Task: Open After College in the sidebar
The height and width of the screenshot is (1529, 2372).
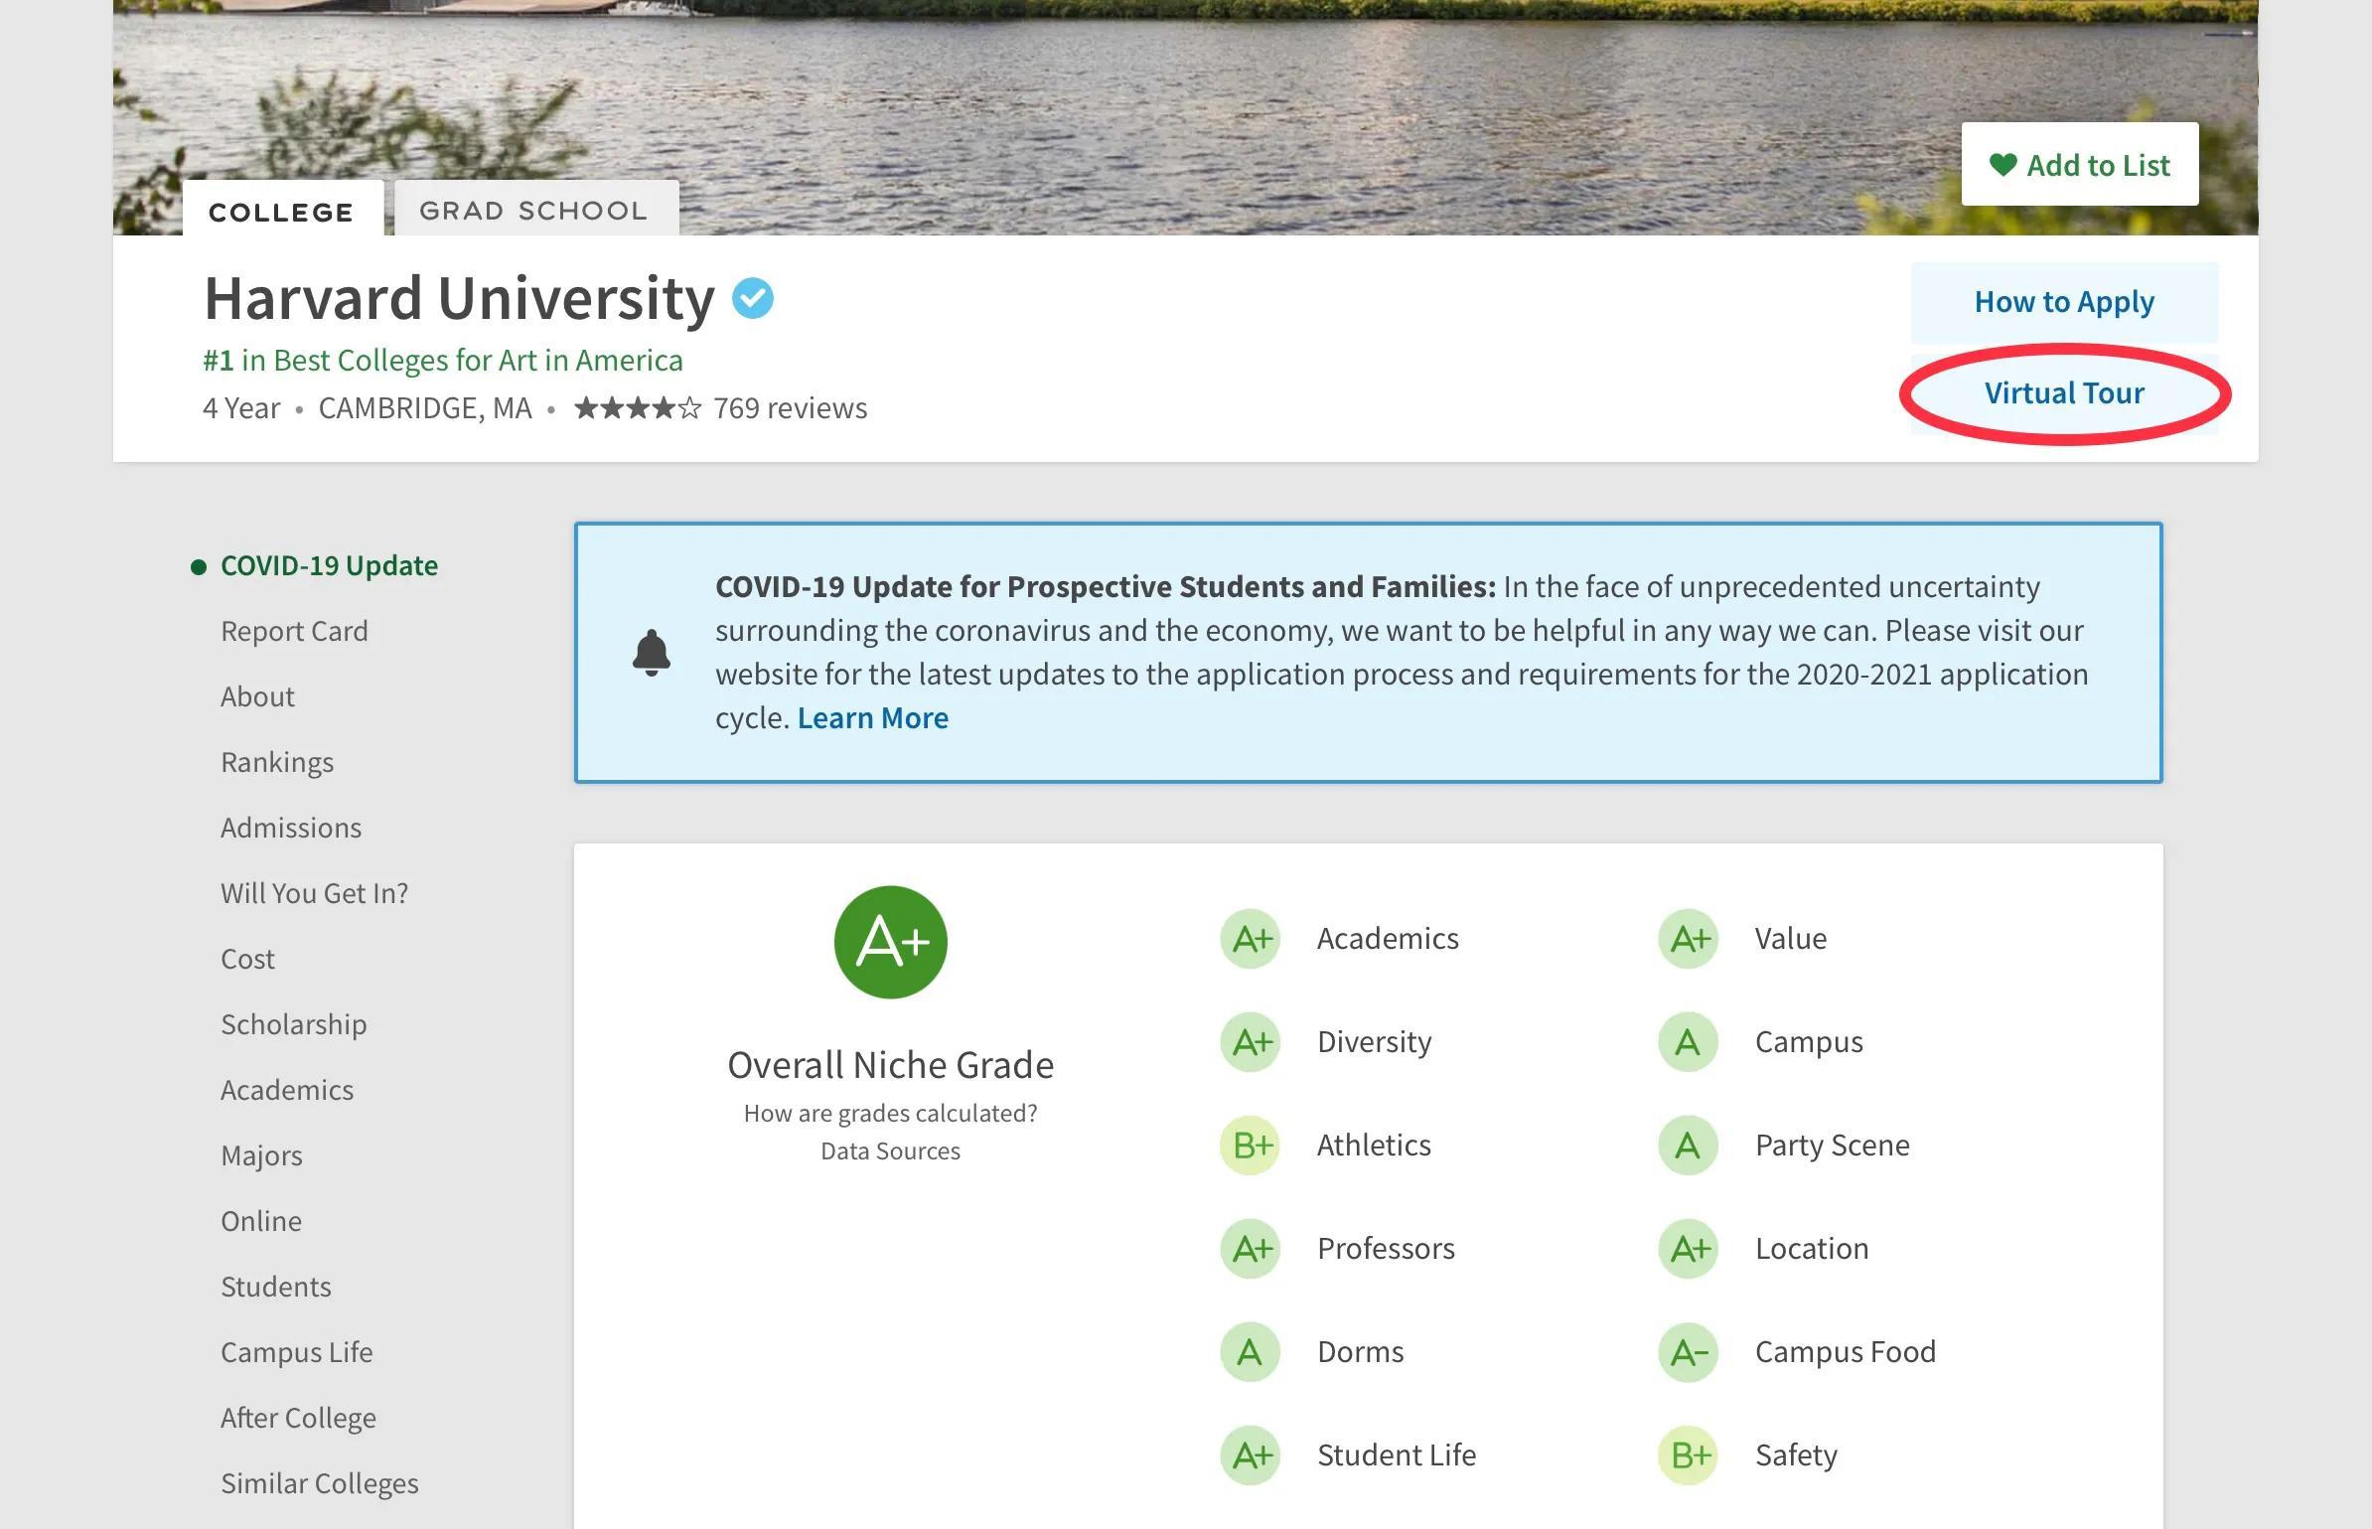Action: click(298, 1418)
